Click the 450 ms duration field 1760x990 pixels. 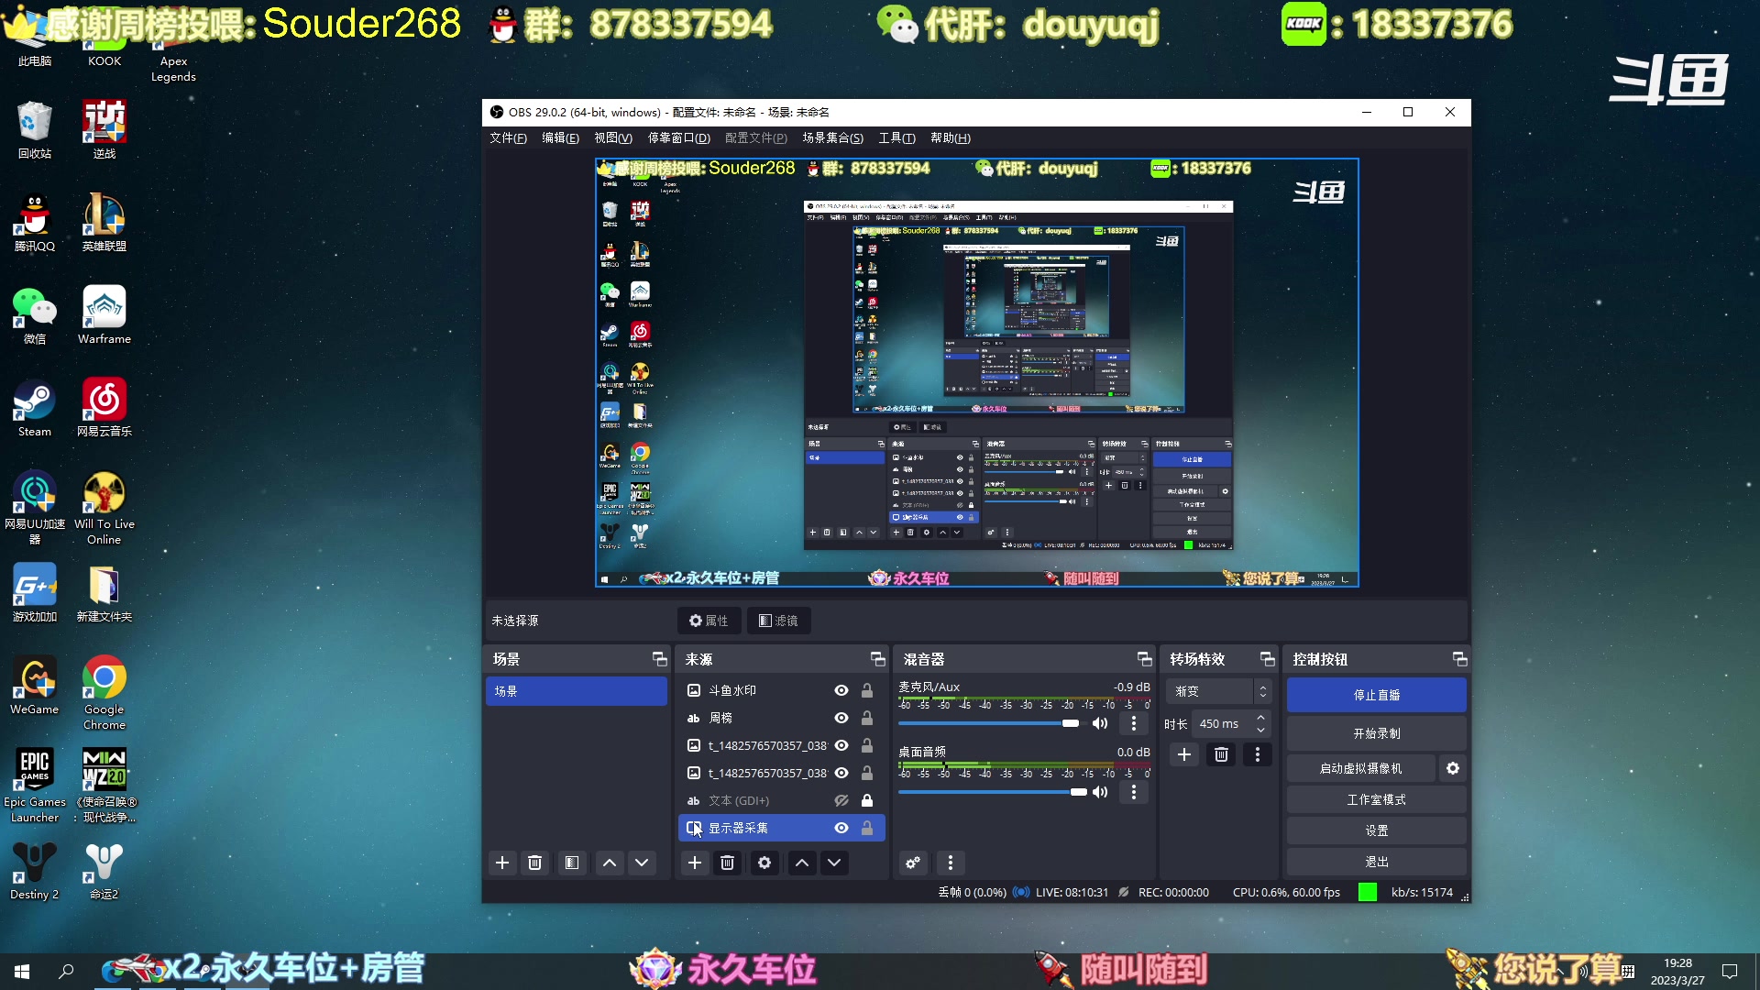tap(1223, 723)
